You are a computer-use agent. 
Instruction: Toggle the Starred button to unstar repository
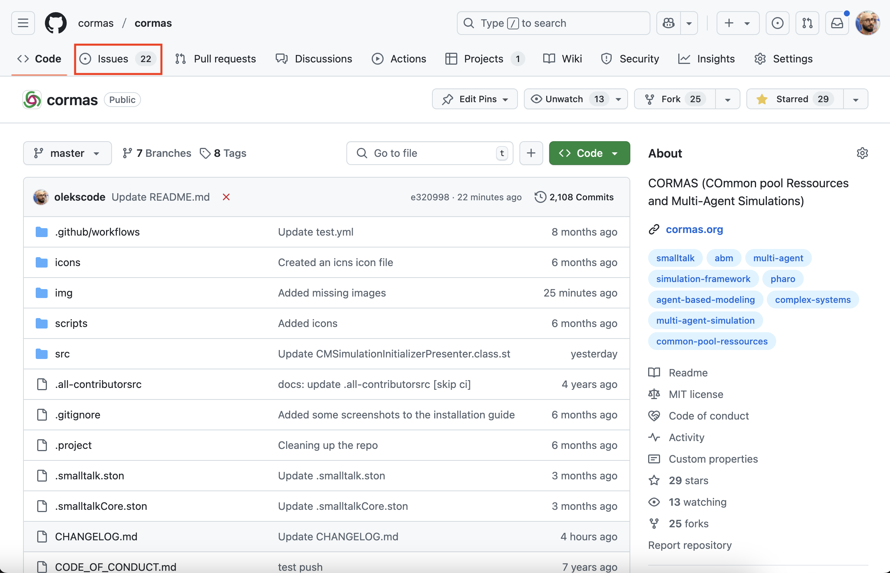(x=794, y=99)
